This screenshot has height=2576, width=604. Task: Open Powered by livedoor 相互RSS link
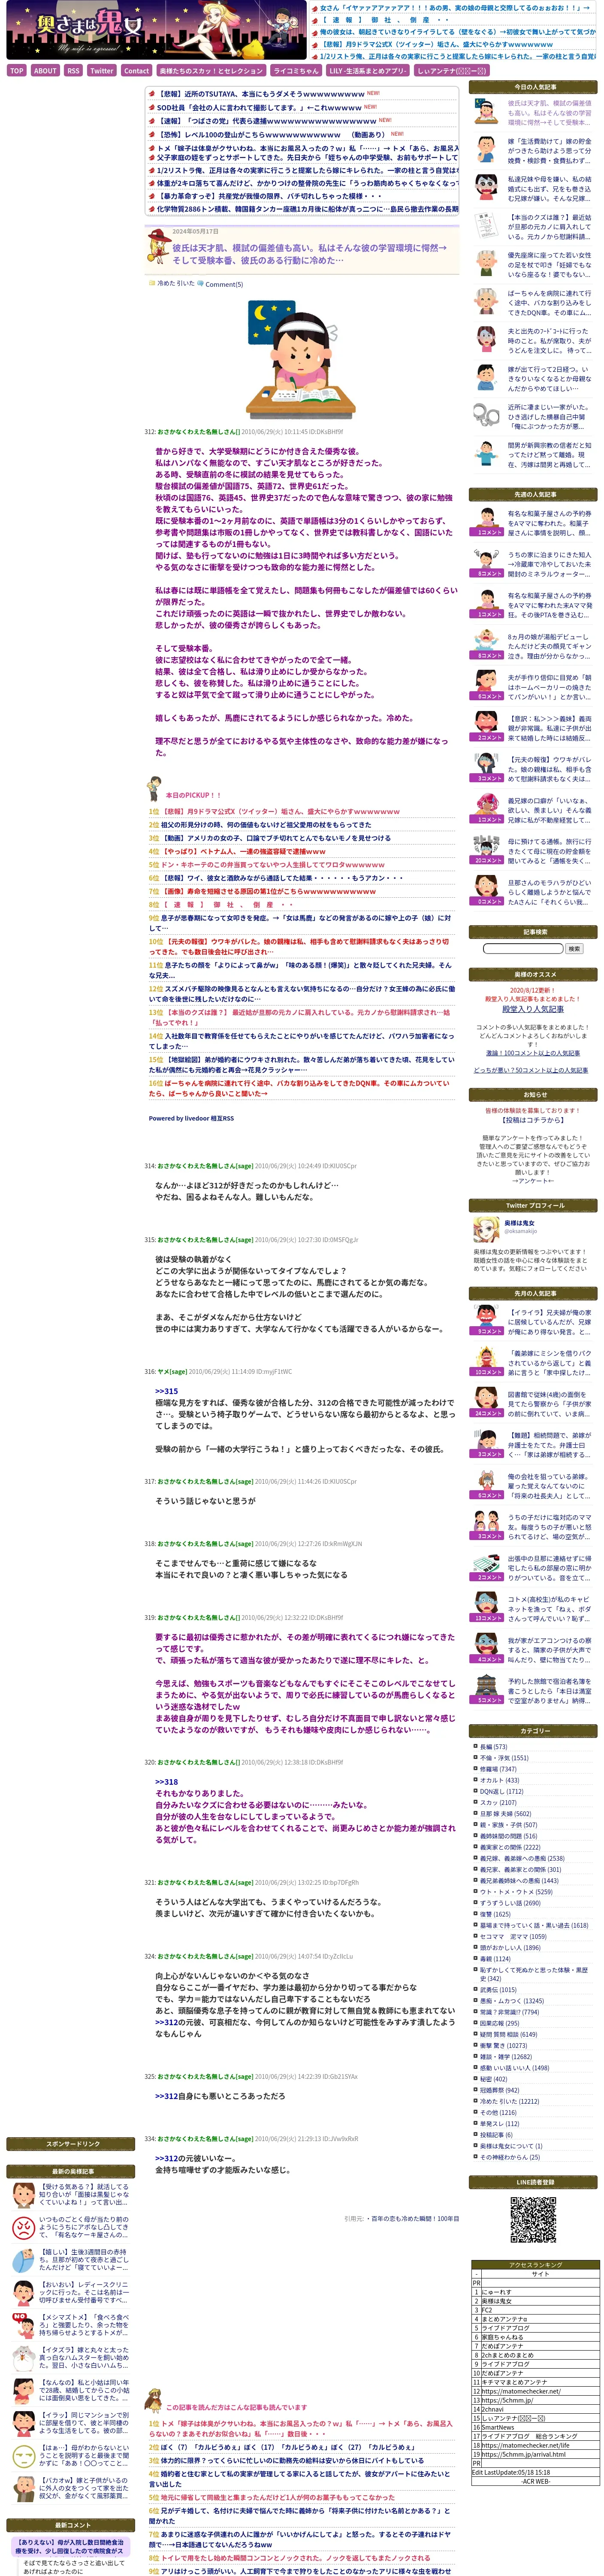point(191,1118)
